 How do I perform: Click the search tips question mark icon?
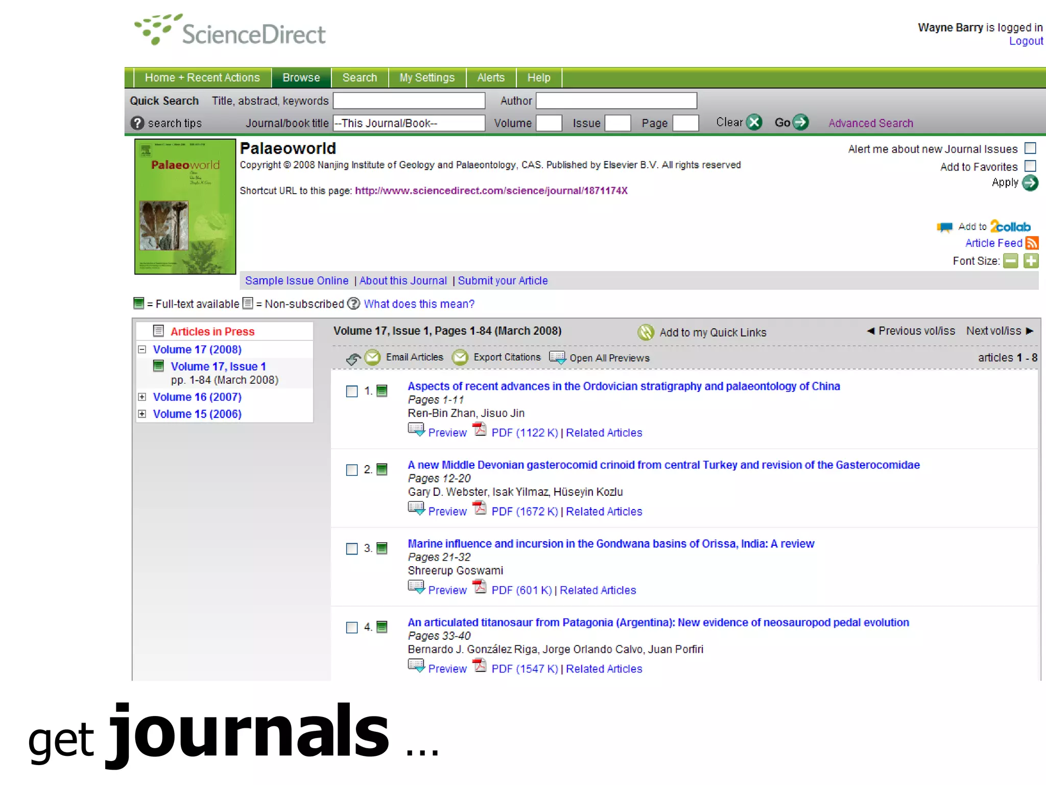pyautogui.click(x=137, y=123)
